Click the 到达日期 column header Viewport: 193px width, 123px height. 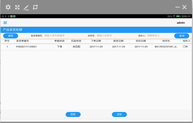141,41
